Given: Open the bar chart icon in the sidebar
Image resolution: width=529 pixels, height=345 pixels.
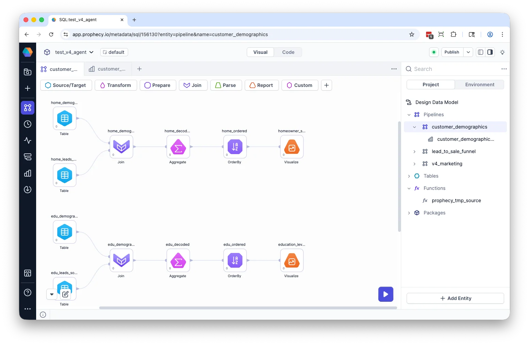Looking at the screenshot, I should pyautogui.click(x=28, y=173).
